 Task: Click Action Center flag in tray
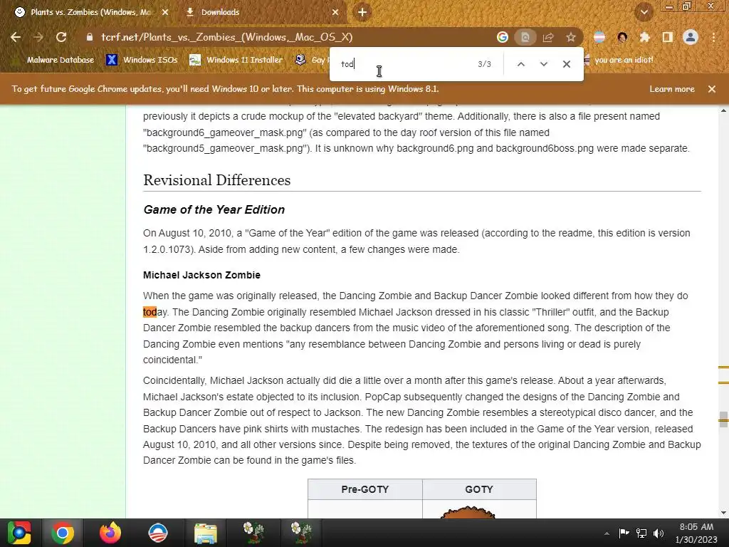tap(624, 533)
